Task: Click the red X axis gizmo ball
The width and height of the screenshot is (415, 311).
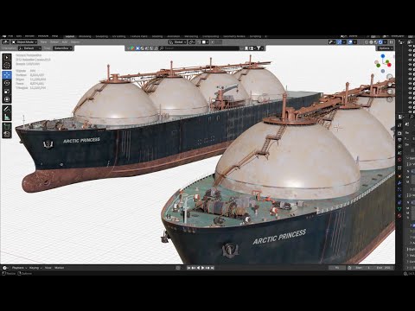Action: pos(389,65)
